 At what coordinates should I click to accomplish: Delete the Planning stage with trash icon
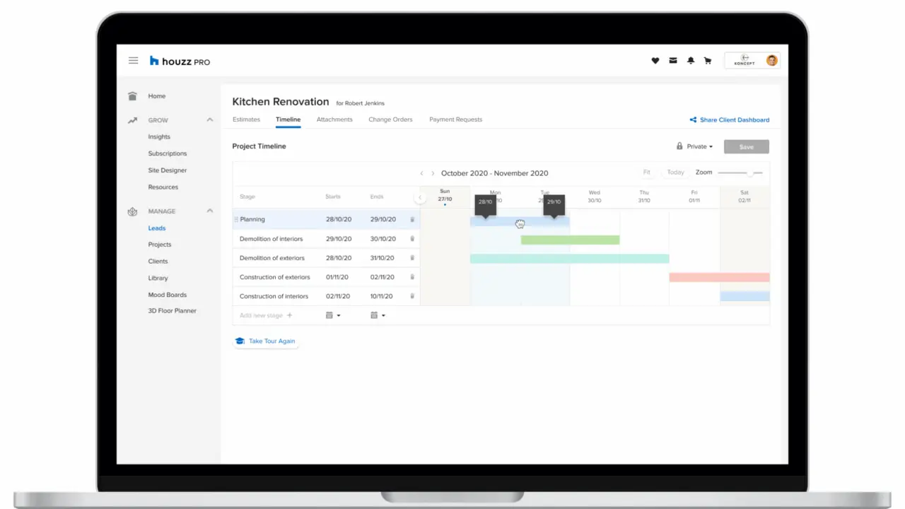pos(412,220)
